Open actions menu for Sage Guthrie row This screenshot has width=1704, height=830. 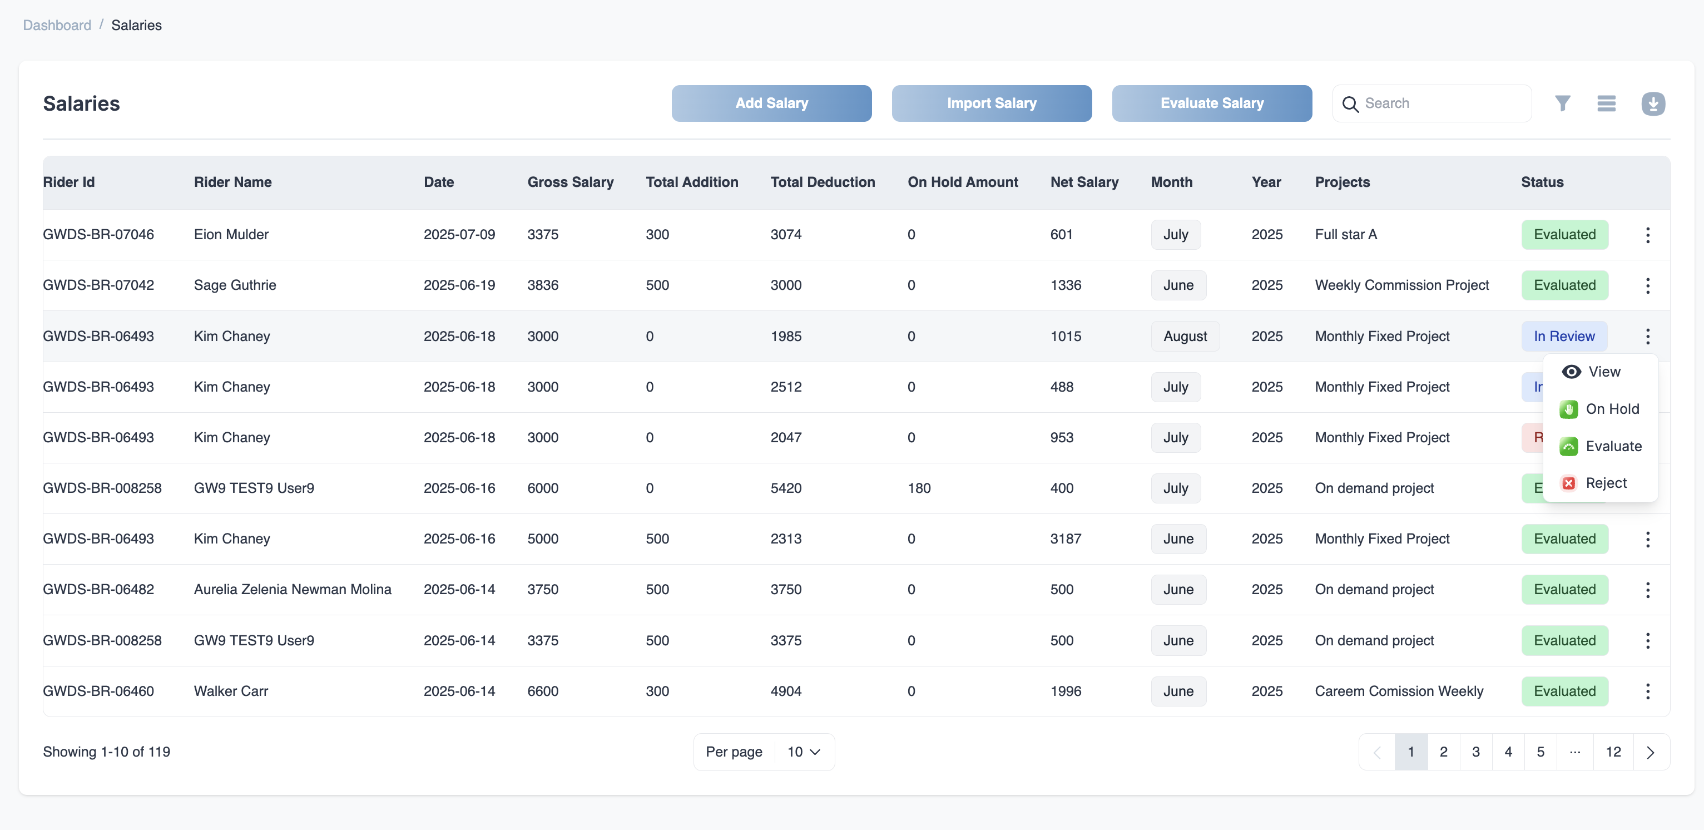pyautogui.click(x=1647, y=285)
